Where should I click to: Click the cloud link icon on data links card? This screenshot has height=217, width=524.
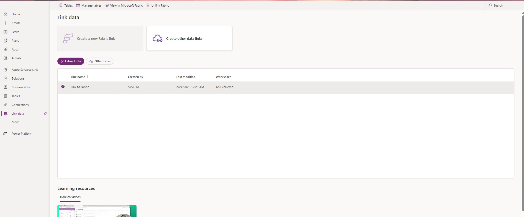coord(158,38)
